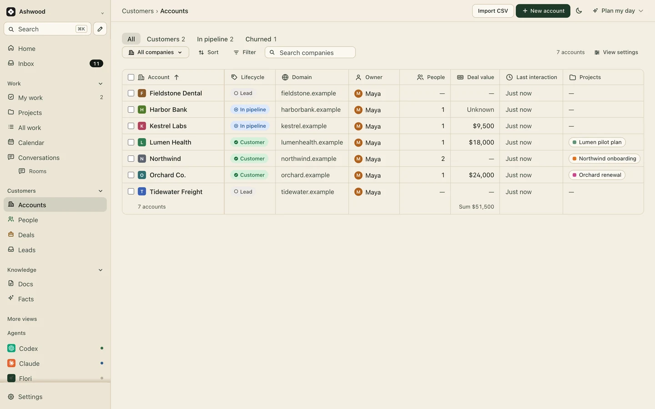Click the Northwind onboarding project tag
Screen dimensions: 655x409
point(605,159)
